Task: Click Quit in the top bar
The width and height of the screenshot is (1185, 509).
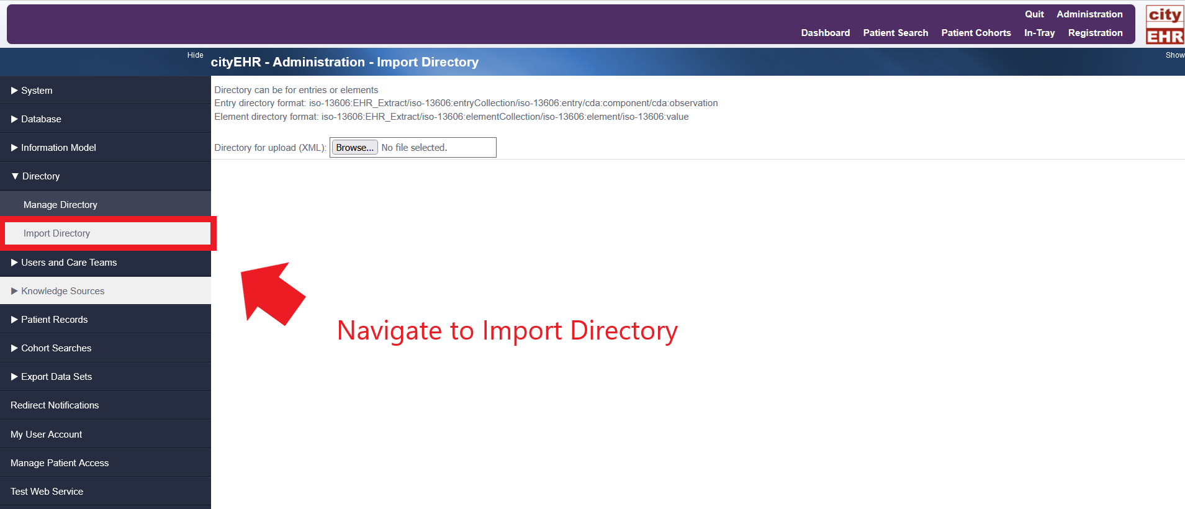Action: tap(1034, 14)
